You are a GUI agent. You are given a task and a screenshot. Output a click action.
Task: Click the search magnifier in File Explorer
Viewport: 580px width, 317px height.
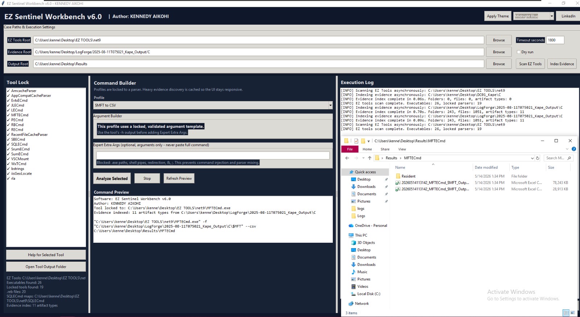pyautogui.click(x=569, y=158)
